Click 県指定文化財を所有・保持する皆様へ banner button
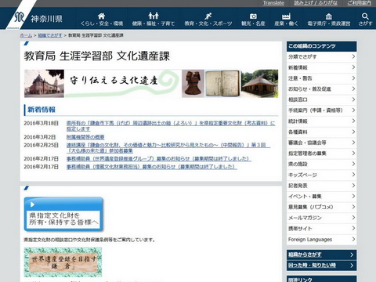The width and height of the screenshot is (376, 282). 63,215
